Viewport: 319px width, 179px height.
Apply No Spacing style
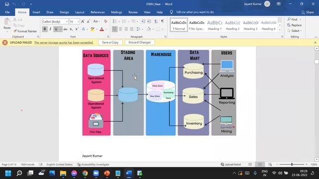coord(197,25)
